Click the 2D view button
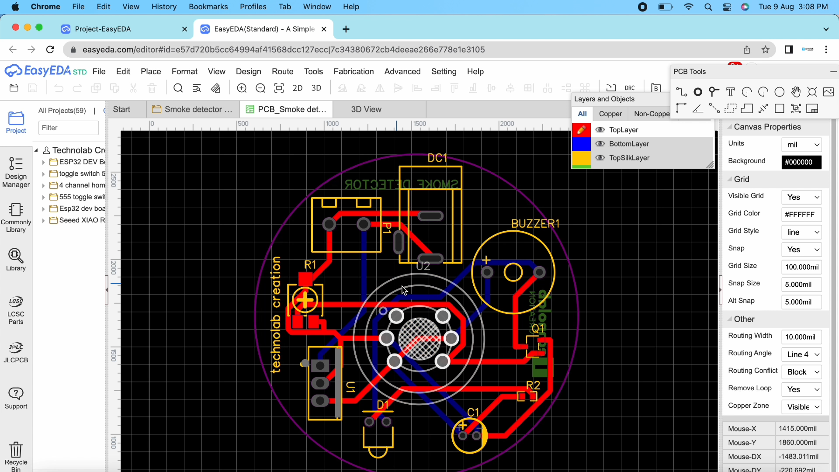The image size is (839, 472). pyautogui.click(x=298, y=88)
